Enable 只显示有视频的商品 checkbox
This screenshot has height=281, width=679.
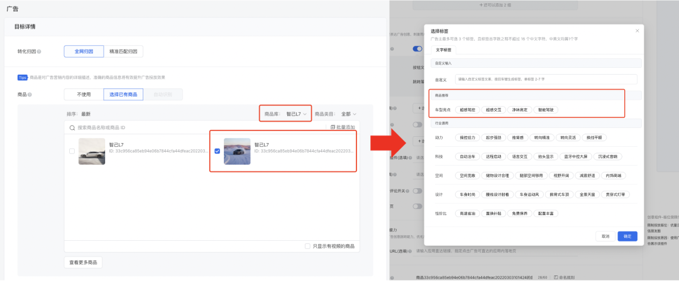[307, 246]
